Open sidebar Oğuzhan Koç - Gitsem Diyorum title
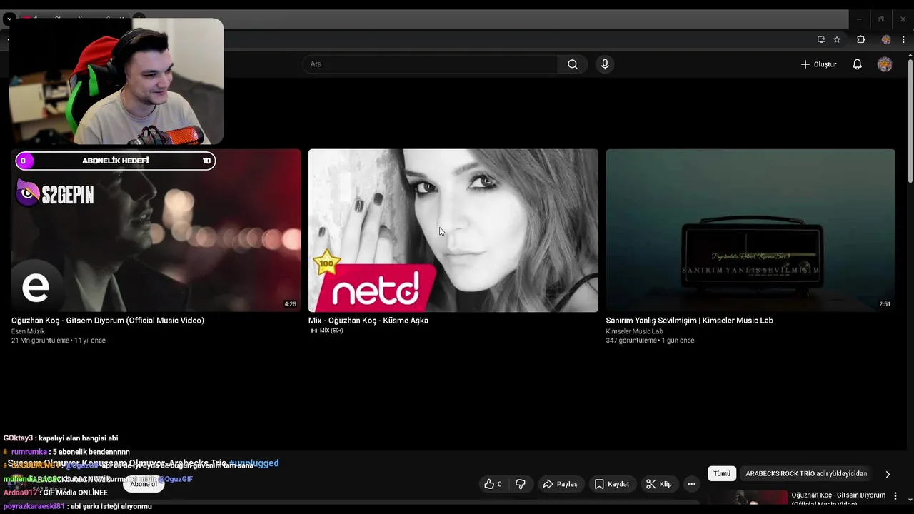The height and width of the screenshot is (514, 914). coord(838,498)
